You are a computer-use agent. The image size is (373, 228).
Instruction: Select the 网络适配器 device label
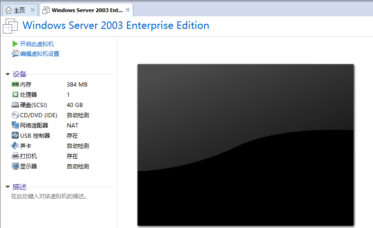[x=34, y=126]
